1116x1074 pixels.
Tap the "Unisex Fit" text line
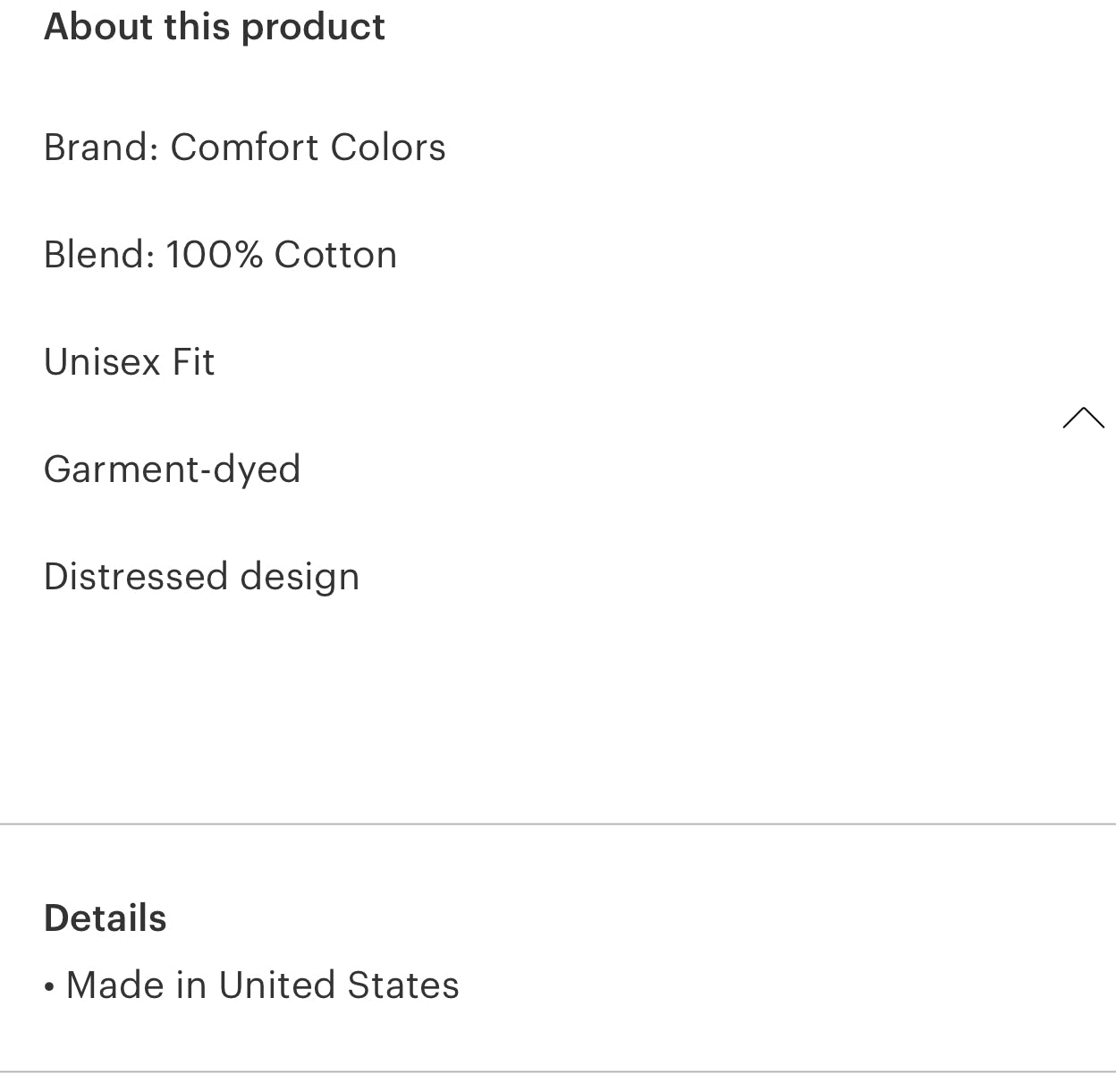tap(129, 362)
